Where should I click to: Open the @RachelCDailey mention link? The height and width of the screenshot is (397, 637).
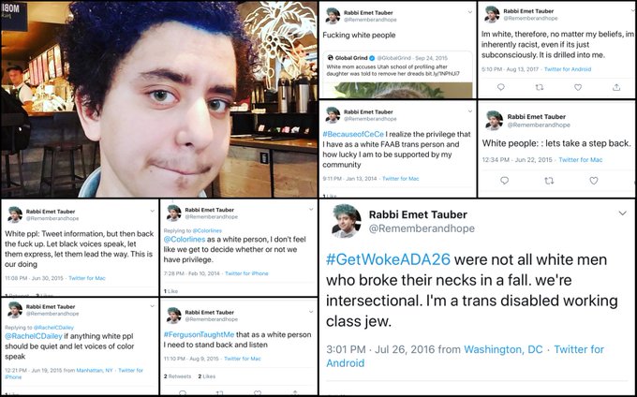coord(34,336)
